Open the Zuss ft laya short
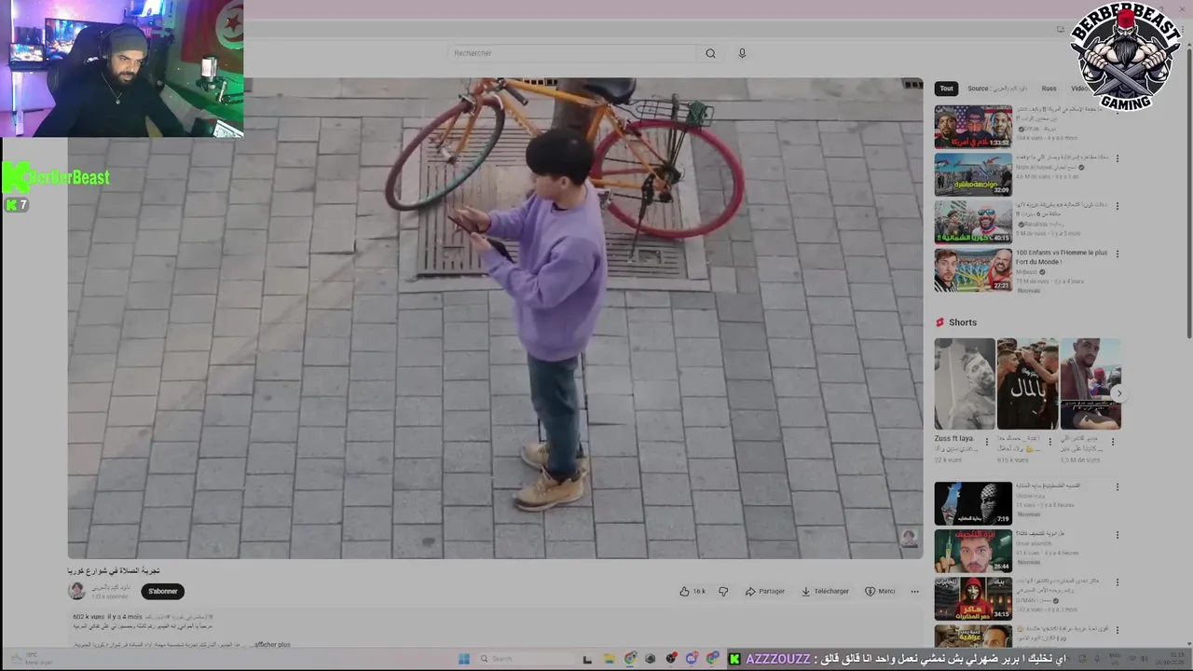This screenshot has height=671, width=1193. coord(965,384)
